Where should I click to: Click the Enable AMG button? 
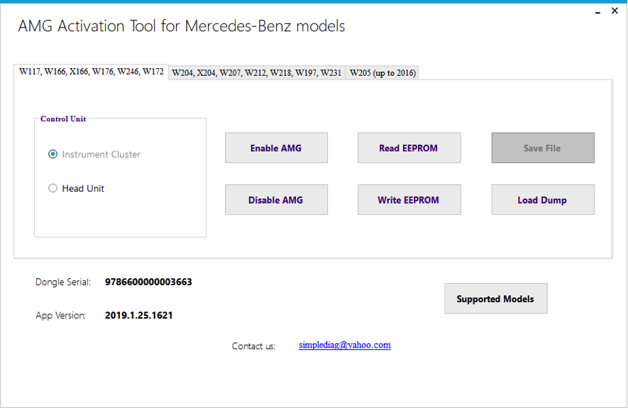[276, 148]
